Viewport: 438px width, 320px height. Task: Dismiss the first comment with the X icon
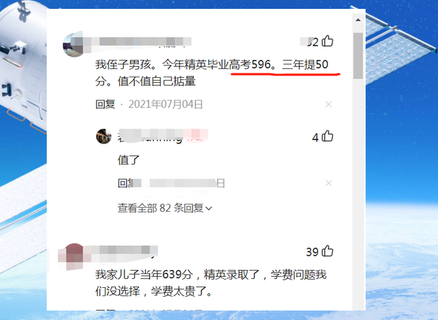[328, 105]
